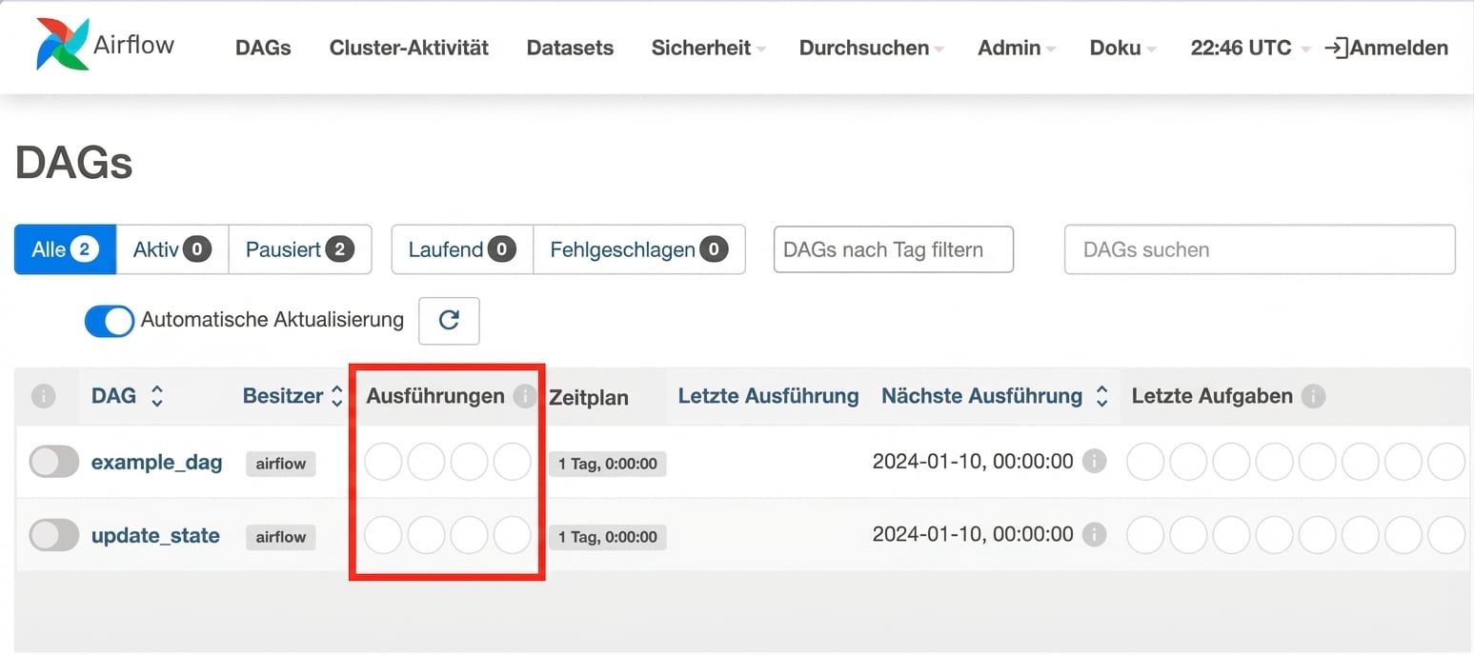The height and width of the screenshot is (655, 1474).
Task: Select the Alle filter tab
Action: click(65, 249)
